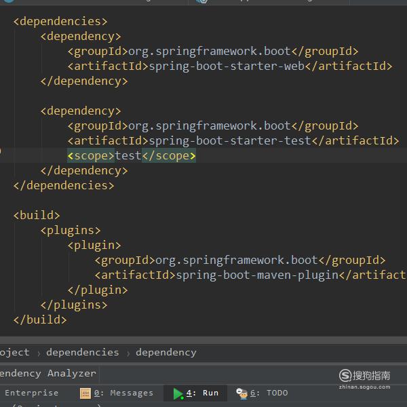
Task: Open the 4: Run tool window tab
Action: point(195,393)
